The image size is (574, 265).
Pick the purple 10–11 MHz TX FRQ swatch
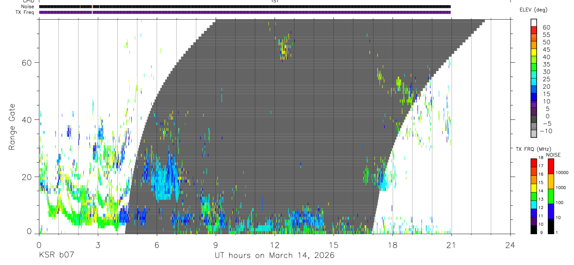533,221
